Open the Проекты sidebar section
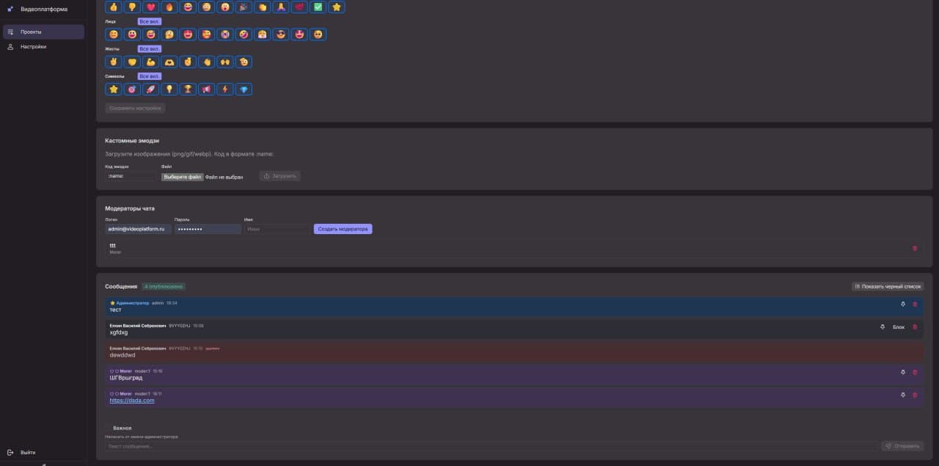Viewport: 939px width, 466px height. pyautogui.click(x=43, y=32)
